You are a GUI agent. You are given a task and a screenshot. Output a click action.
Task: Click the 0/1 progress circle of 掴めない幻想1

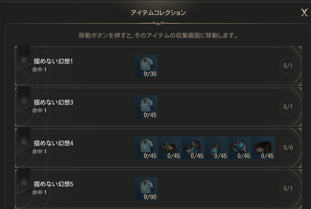[288, 66]
